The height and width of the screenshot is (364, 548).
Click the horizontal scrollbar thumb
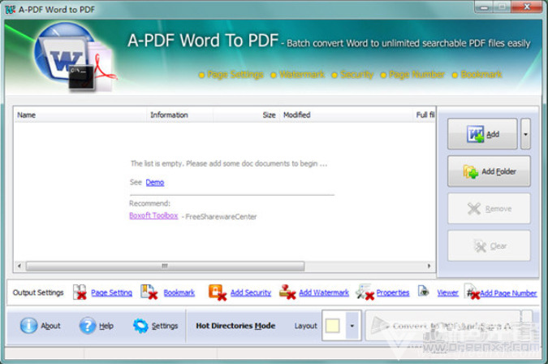[x=165, y=266]
